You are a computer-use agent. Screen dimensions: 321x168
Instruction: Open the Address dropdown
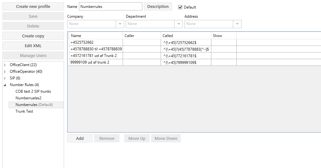pyautogui.click(x=237, y=24)
